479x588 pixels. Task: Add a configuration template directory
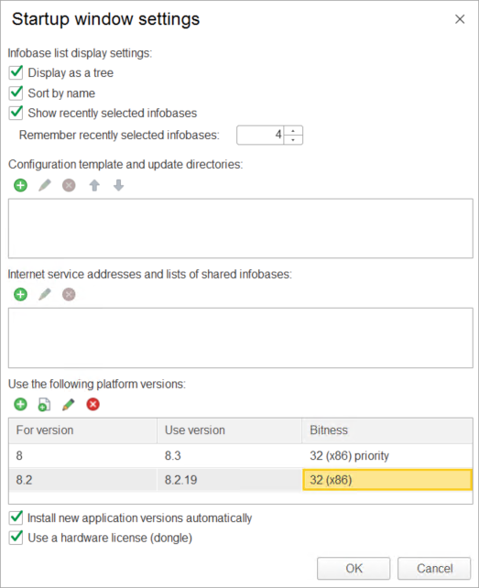tap(21, 185)
